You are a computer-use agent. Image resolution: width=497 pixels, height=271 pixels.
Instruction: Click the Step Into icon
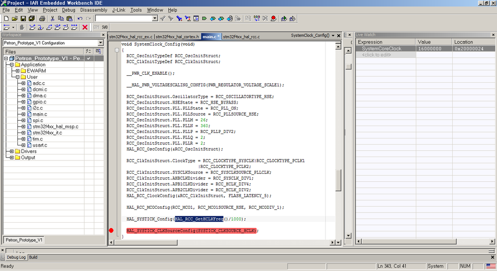pos(41,27)
